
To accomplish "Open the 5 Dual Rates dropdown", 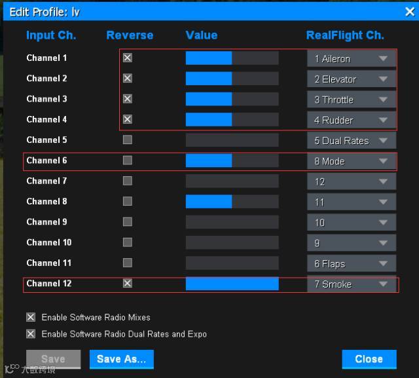I will [x=352, y=141].
